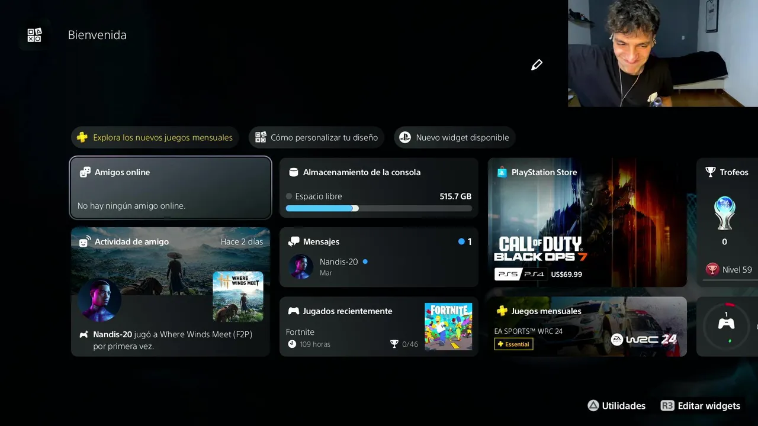Screen dimensions: 758x426
Task: Click the 'Juegos mensuales' heading text
Action: click(x=547, y=311)
